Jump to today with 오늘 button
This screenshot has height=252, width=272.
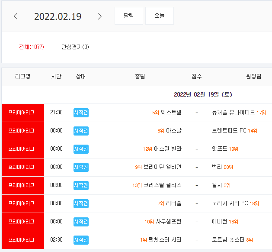point(160,16)
